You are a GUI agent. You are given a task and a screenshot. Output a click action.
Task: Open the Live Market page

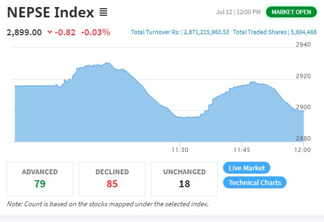coord(246,168)
